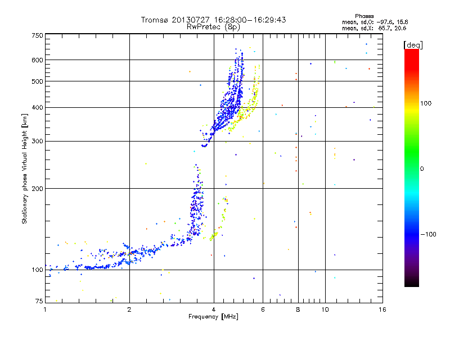Click the x-axis tick label '10'
This screenshot has height=337, width=450.
point(325,309)
